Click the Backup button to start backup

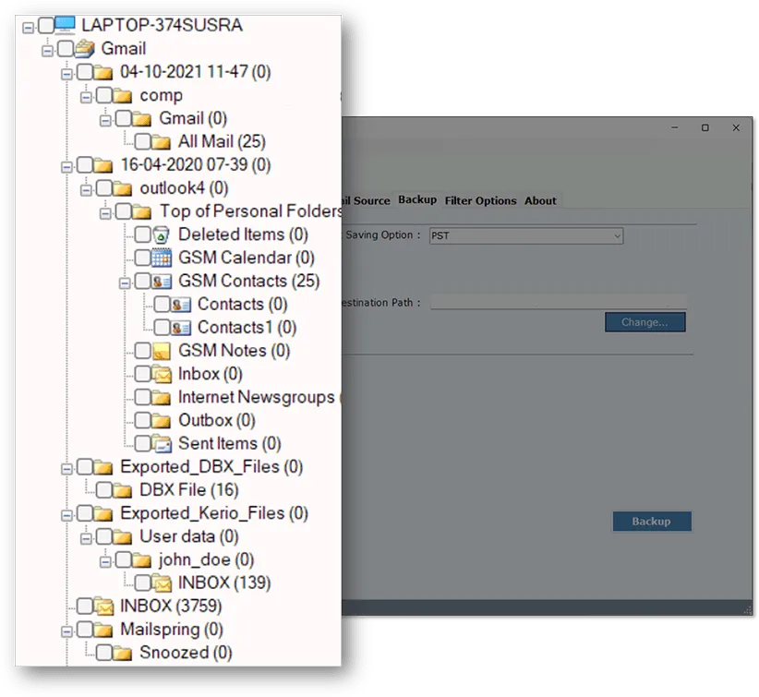tap(652, 522)
